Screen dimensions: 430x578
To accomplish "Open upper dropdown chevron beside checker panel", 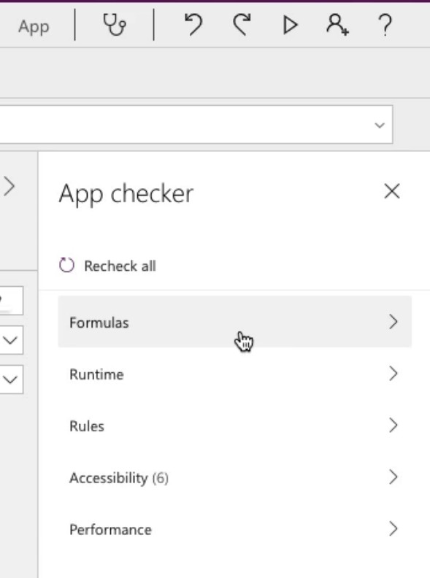I will tap(10, 340).
